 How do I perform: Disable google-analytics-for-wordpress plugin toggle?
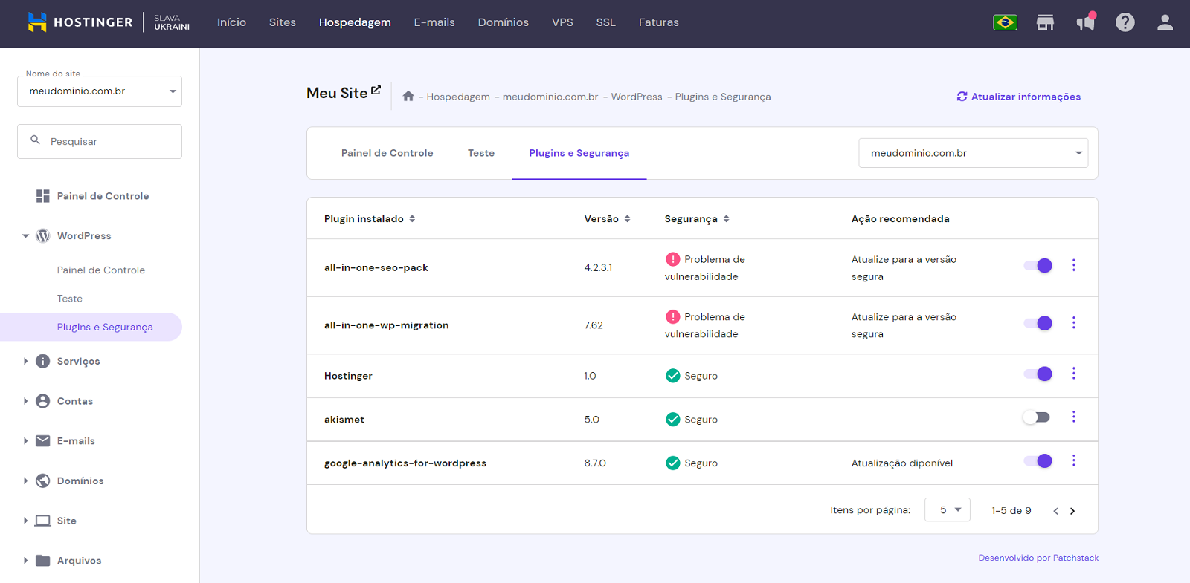click(x=1038, y=460)
